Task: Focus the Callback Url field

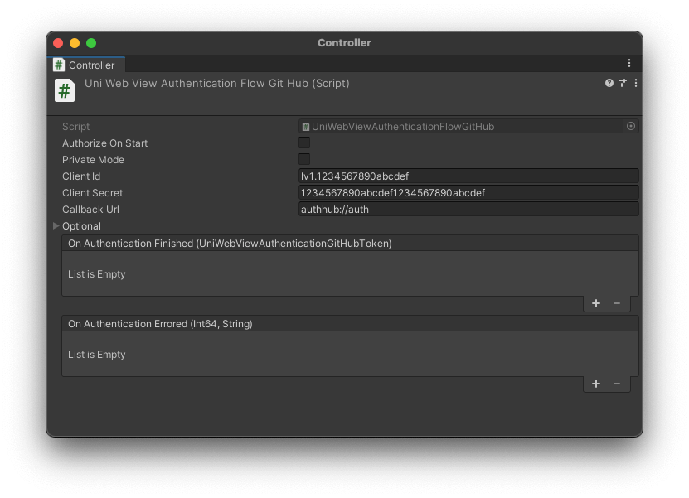Action: [x=468, y=209]
